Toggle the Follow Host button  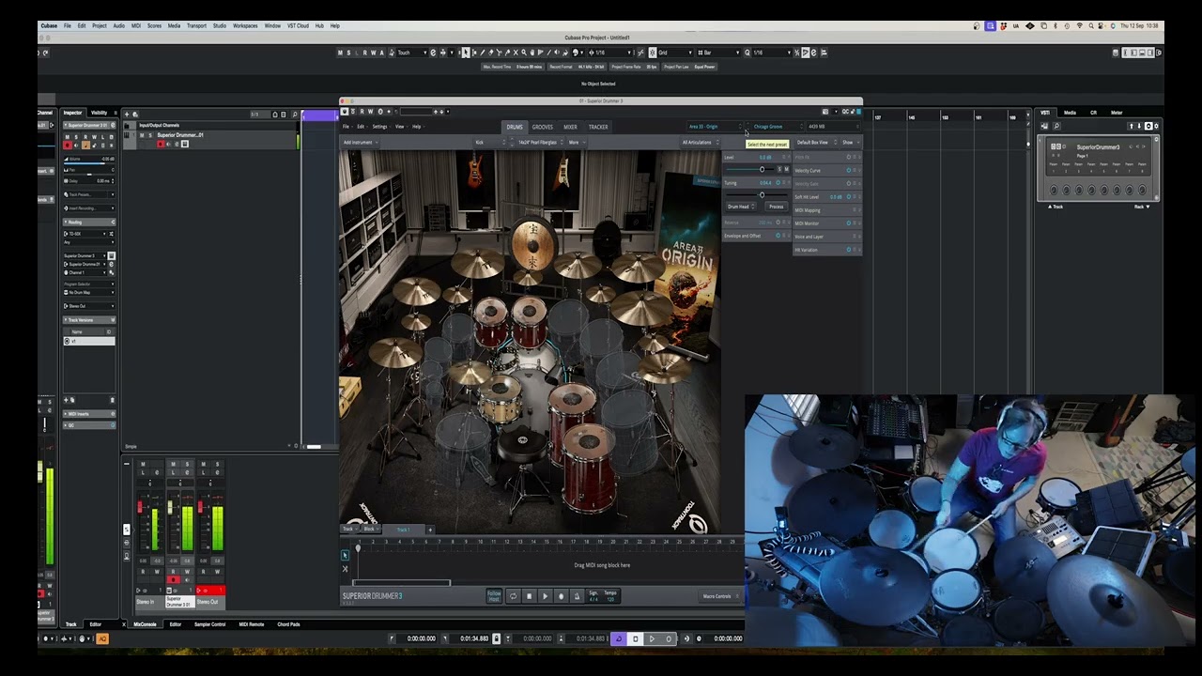point(494,596)
